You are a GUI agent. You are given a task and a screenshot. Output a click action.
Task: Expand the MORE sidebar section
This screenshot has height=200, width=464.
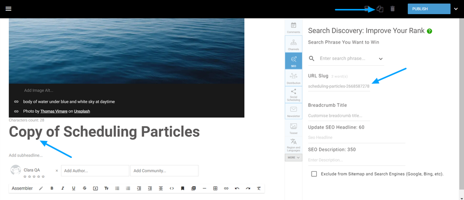point(293,157)
